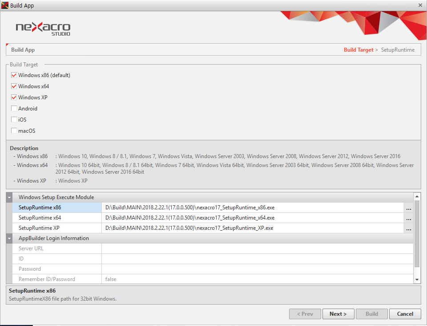
Task: Uncheck the Windows x64 checkbox
Action: coord(14,86)
